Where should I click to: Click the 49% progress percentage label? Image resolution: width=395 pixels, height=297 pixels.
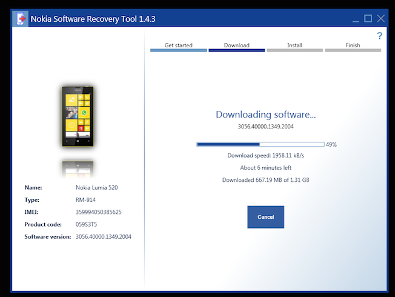pos(331,144)
